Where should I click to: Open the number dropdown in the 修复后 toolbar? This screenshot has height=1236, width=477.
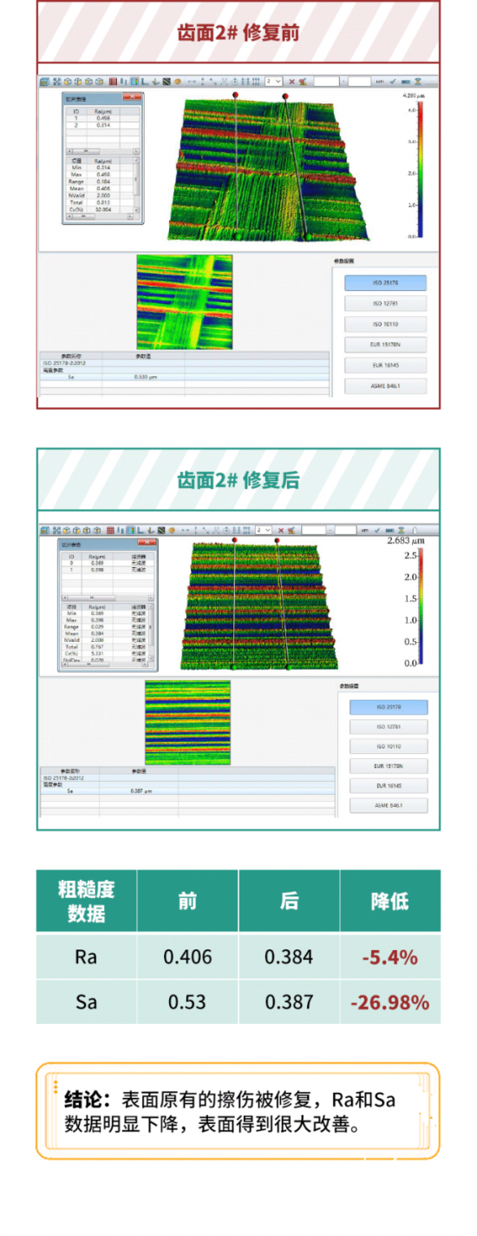click(x=264, y=529)
